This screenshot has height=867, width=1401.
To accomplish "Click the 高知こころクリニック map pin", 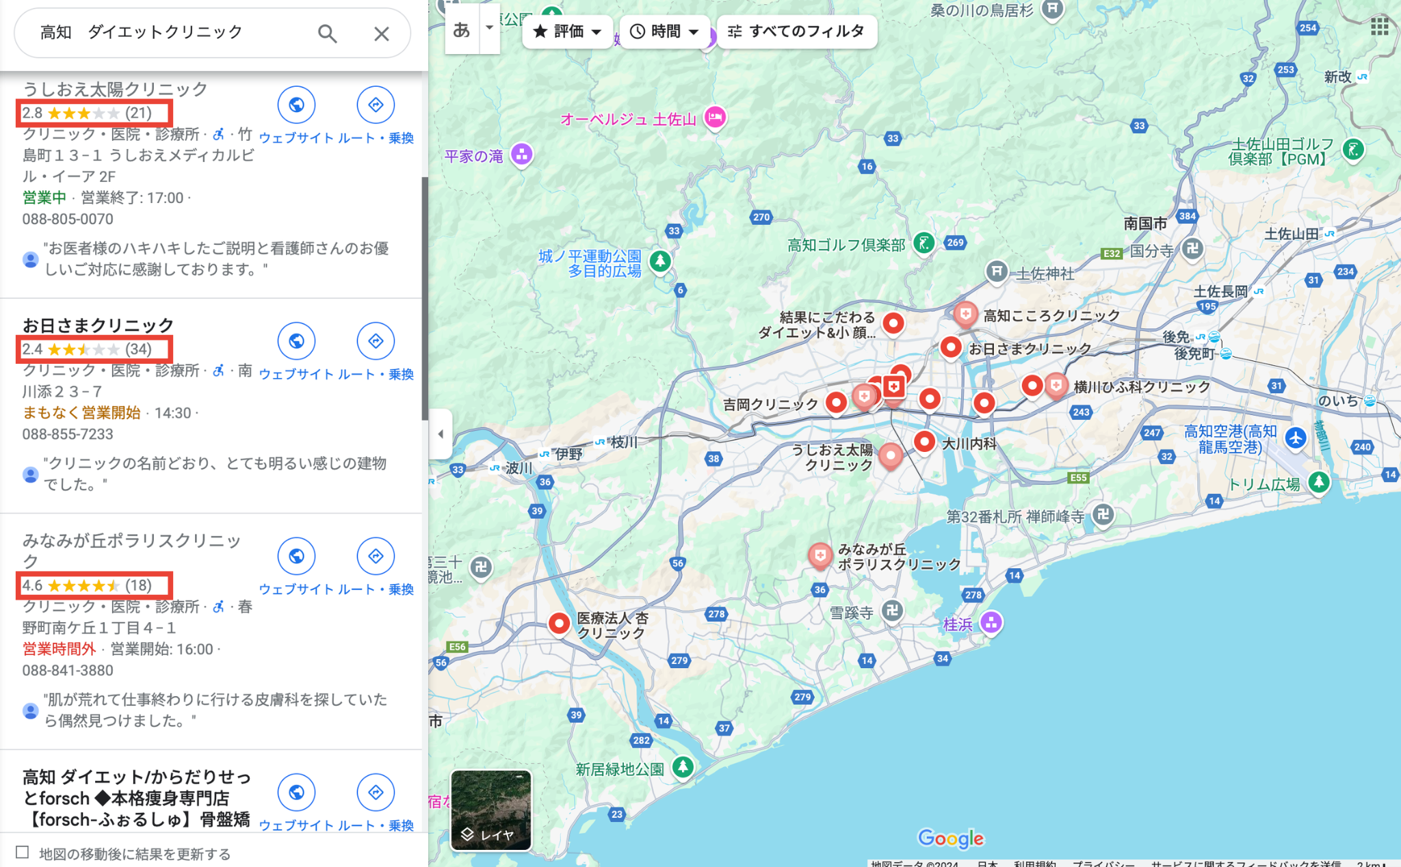I will [965, 315].
